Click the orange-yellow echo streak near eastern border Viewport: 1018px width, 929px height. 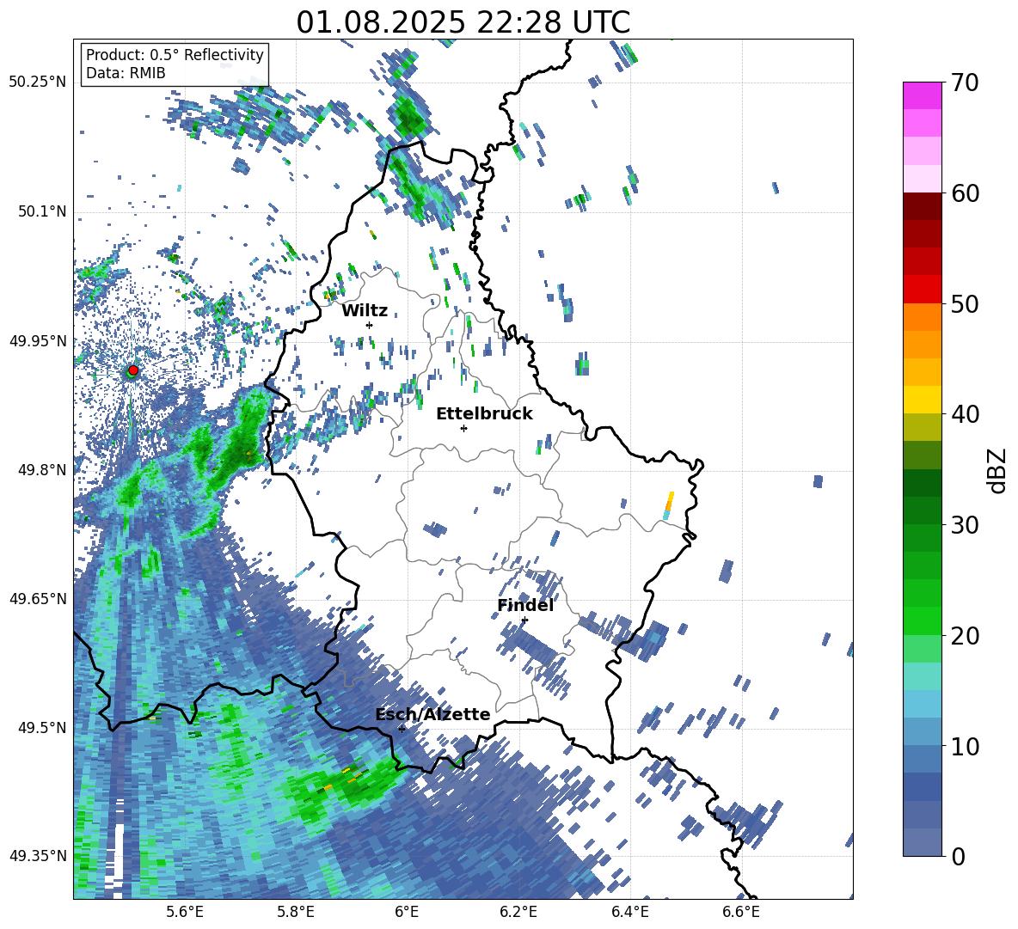(668, 505)
